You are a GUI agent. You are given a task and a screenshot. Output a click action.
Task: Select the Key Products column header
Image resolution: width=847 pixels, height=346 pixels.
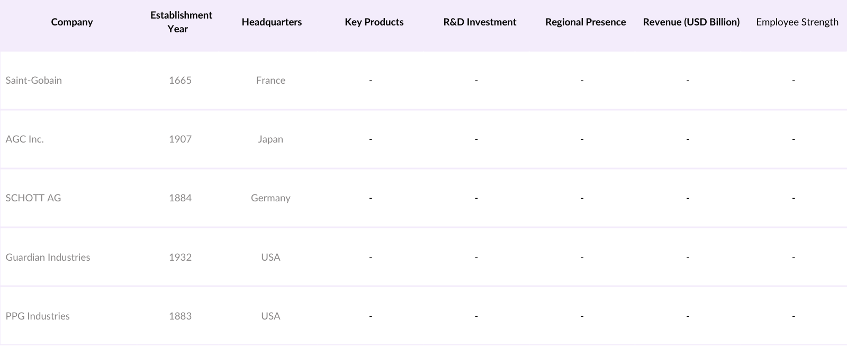(x=374, y=22)
